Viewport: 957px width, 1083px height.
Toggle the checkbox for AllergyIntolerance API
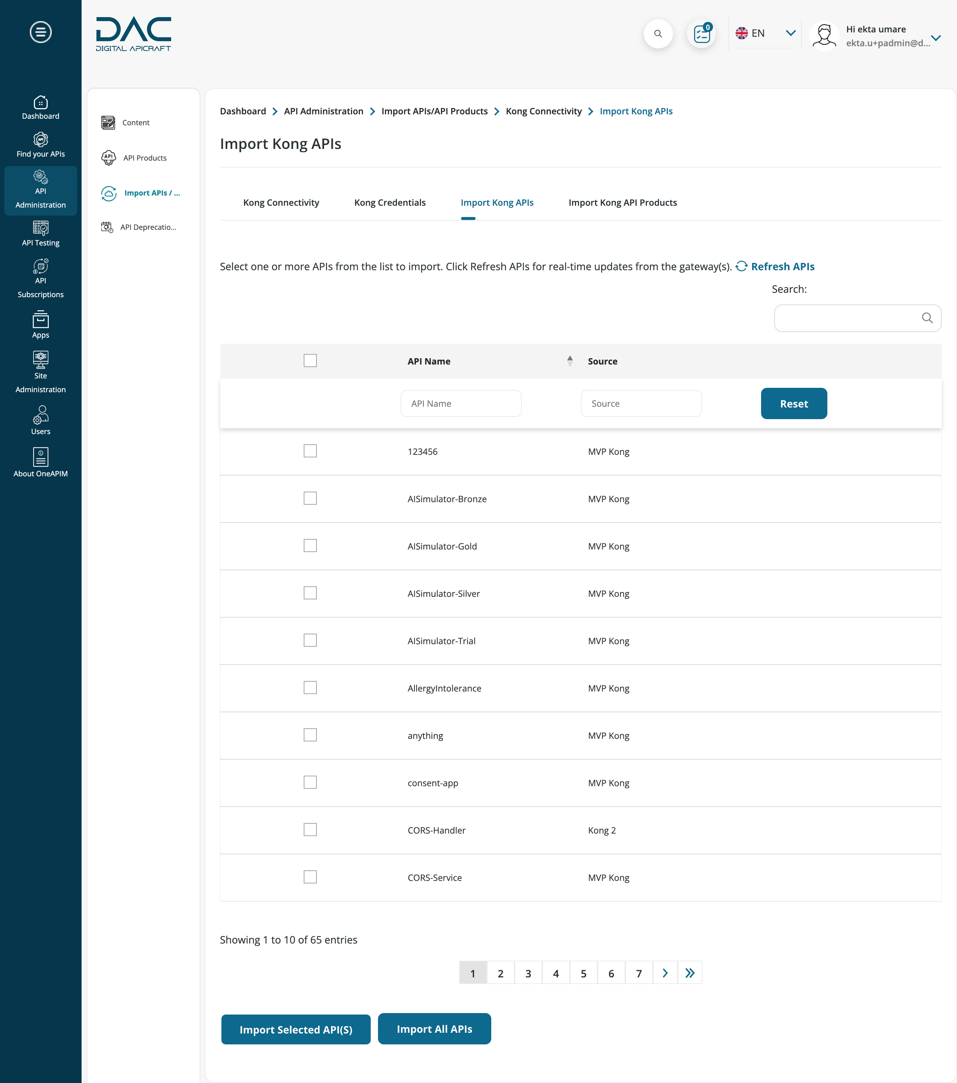coord(310,688)
